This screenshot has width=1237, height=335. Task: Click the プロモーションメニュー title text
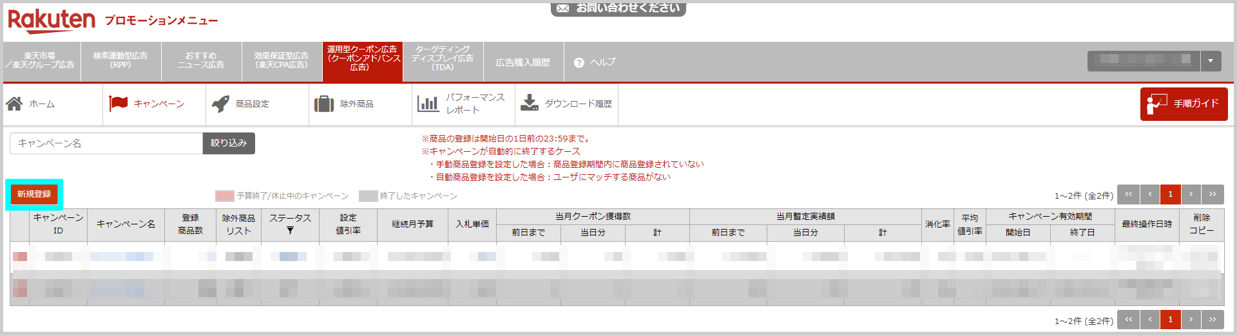(x=161, y=21)
